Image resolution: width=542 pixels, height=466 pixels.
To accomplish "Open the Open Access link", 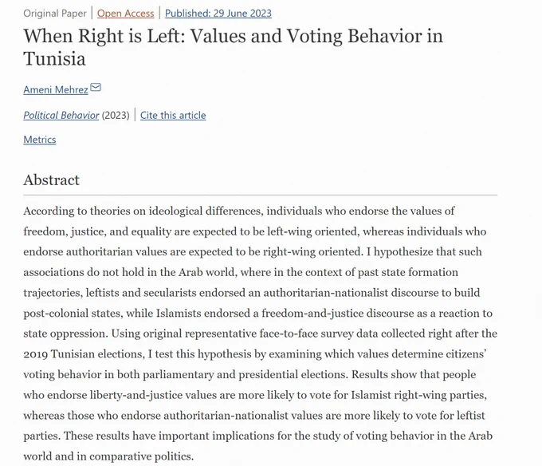I will click(x=125, y=13).
